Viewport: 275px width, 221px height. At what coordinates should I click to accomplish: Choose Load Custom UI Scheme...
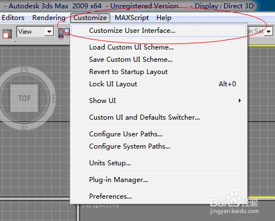coord(159,47)
